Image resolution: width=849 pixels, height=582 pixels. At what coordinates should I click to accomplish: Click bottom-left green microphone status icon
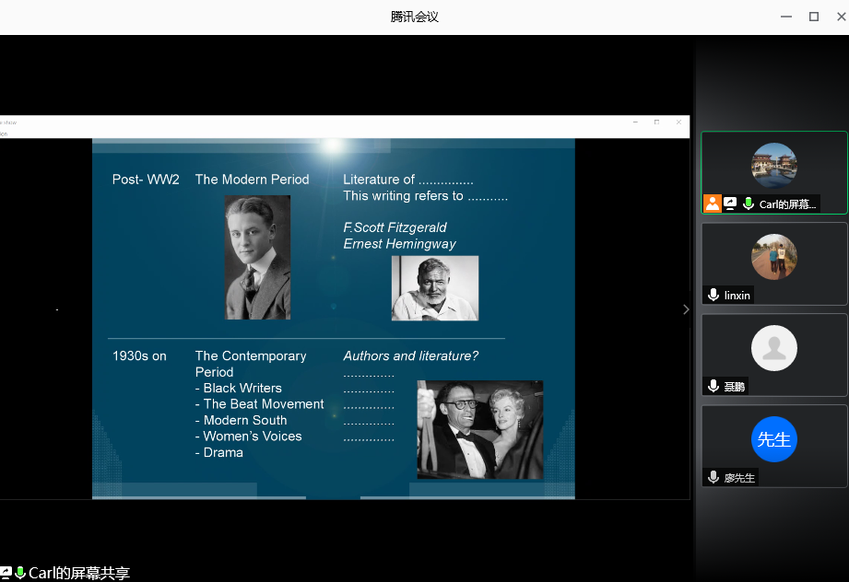click(20, 574)
